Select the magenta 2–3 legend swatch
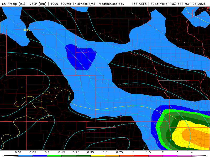This screenshot has height=157, width=210. click(170, 156)
